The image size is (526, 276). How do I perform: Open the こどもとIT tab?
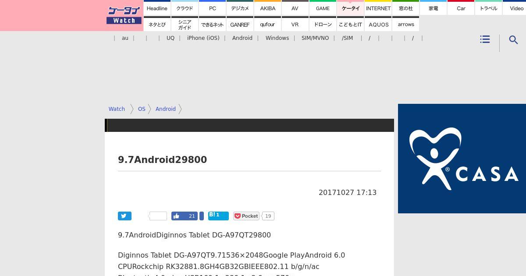tap(350, 25)
